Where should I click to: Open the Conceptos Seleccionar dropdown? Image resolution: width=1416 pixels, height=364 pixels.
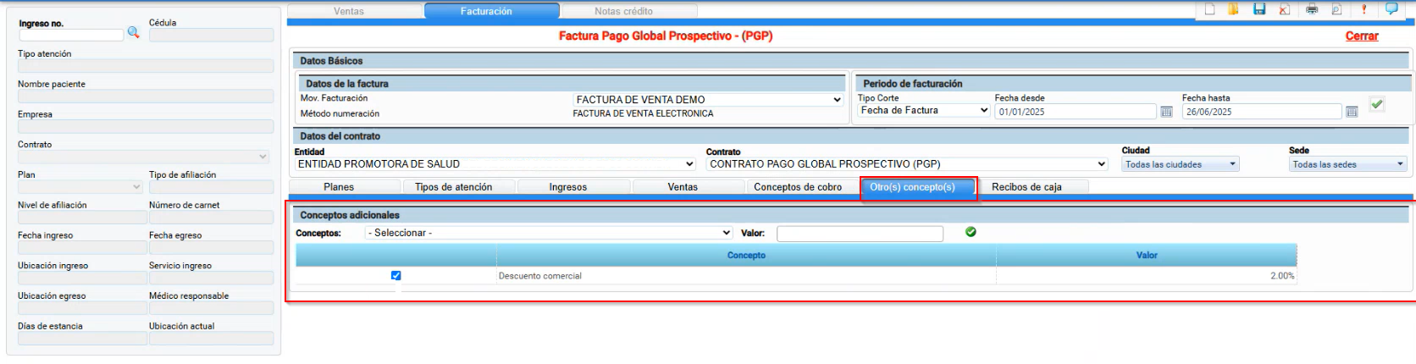(x=549, y=233)
